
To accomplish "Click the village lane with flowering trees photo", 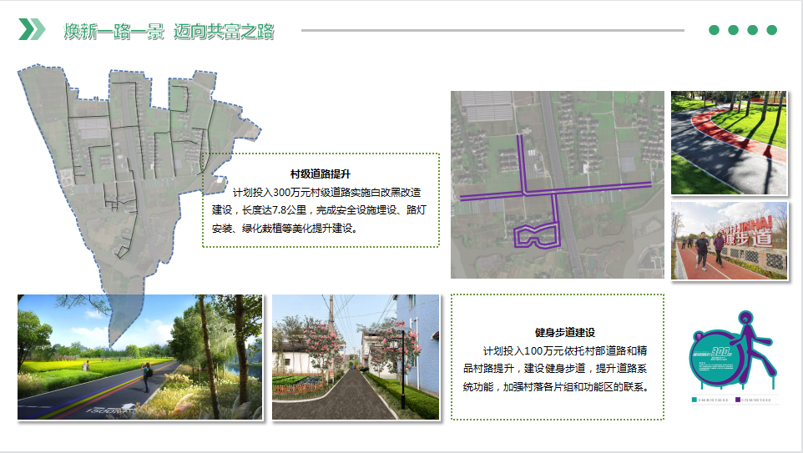I will 356,357.
